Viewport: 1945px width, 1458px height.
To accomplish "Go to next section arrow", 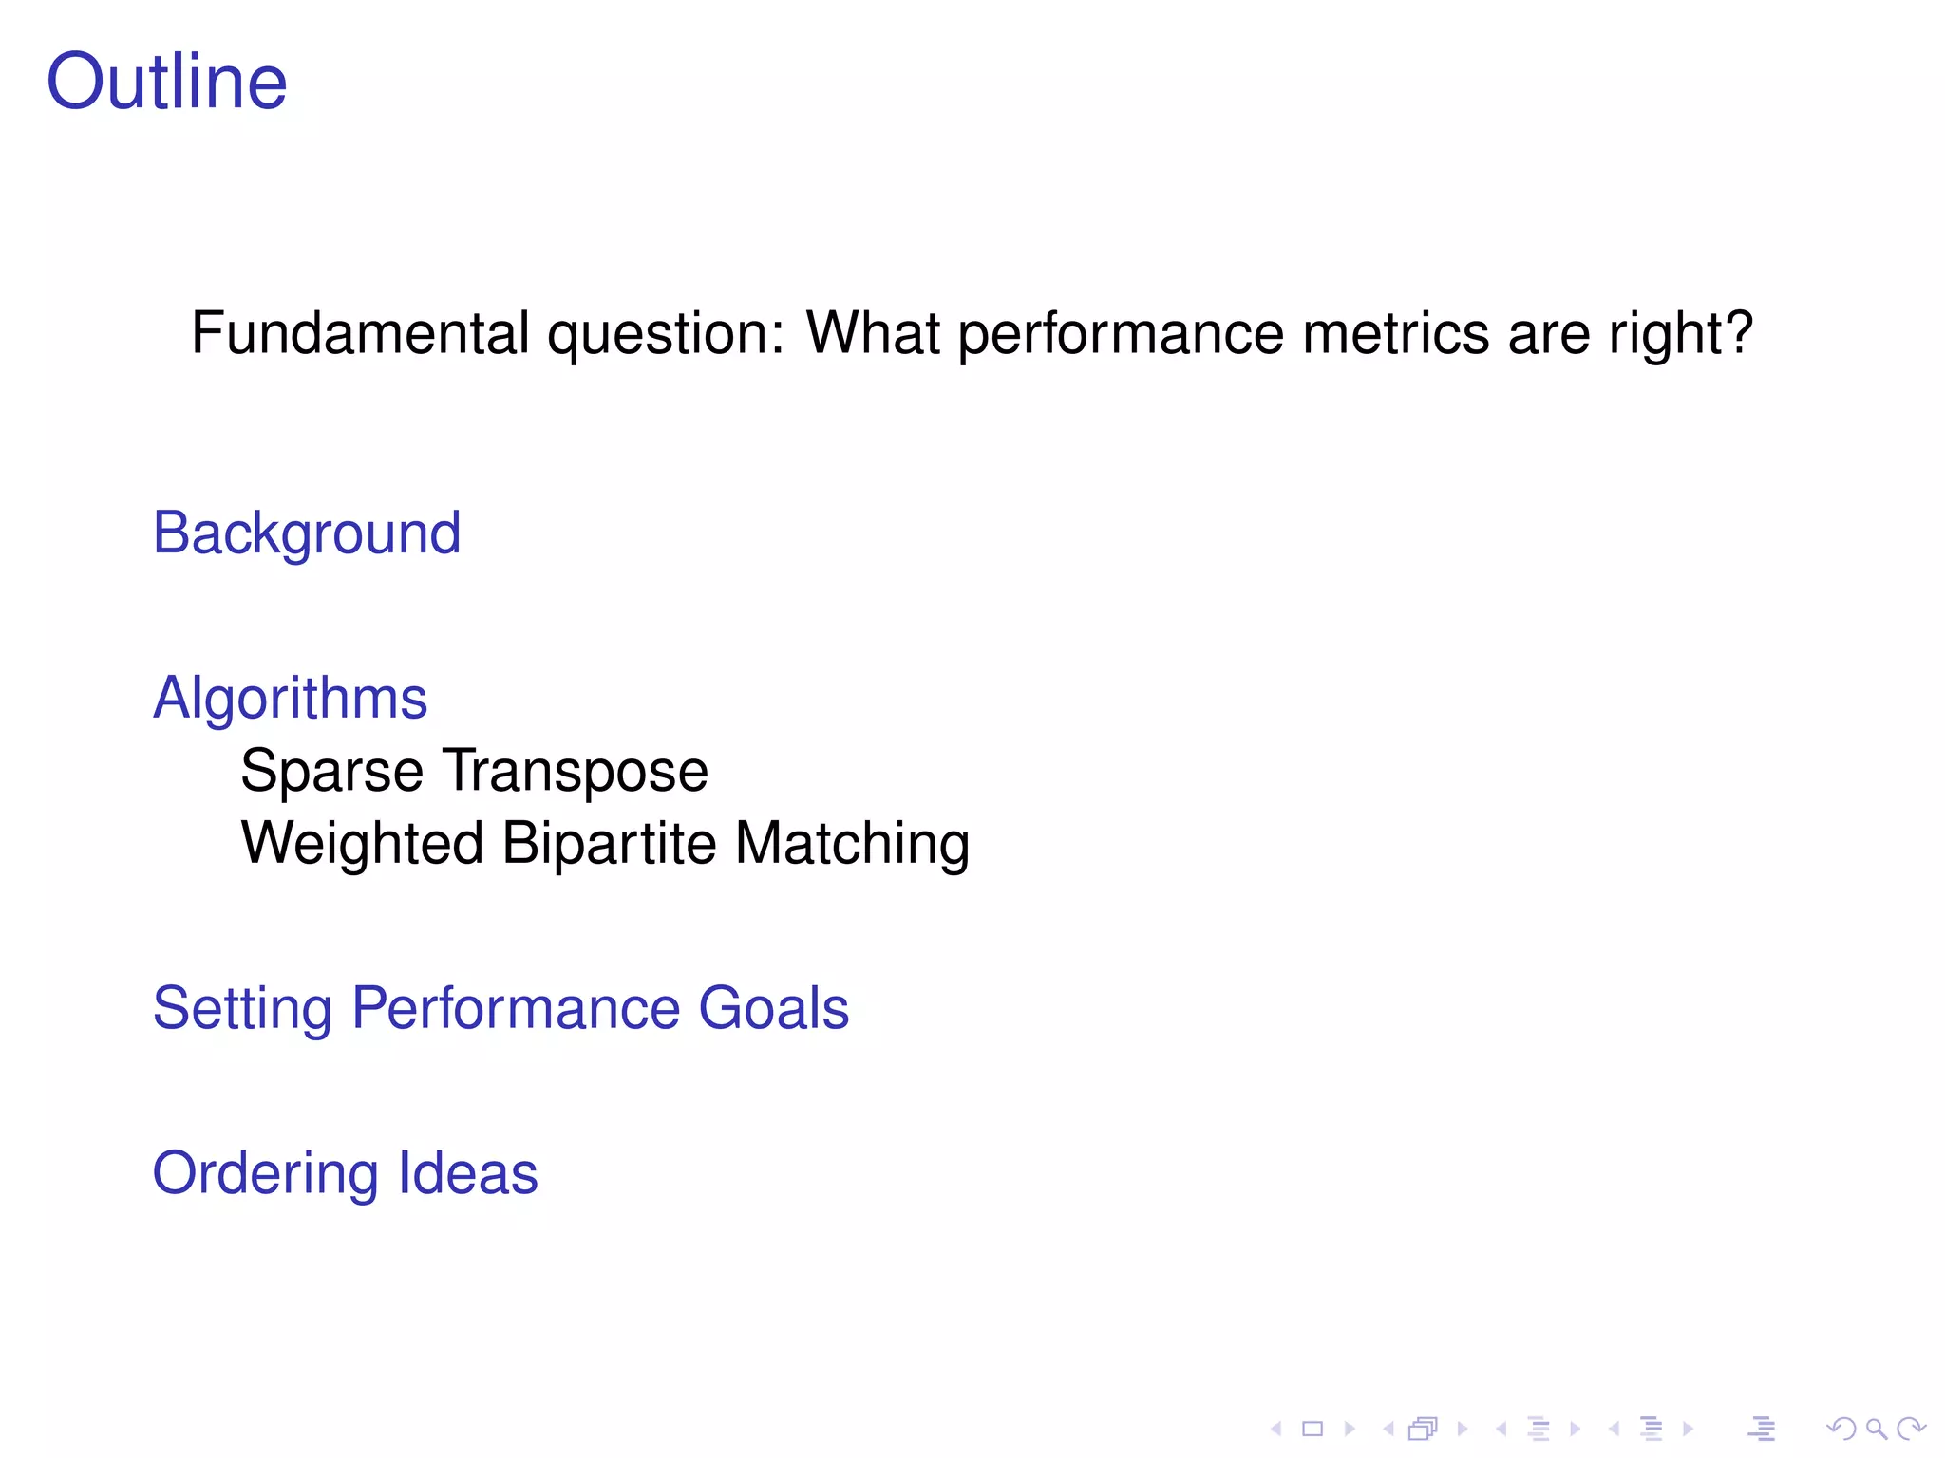I will [1689, 1429].
